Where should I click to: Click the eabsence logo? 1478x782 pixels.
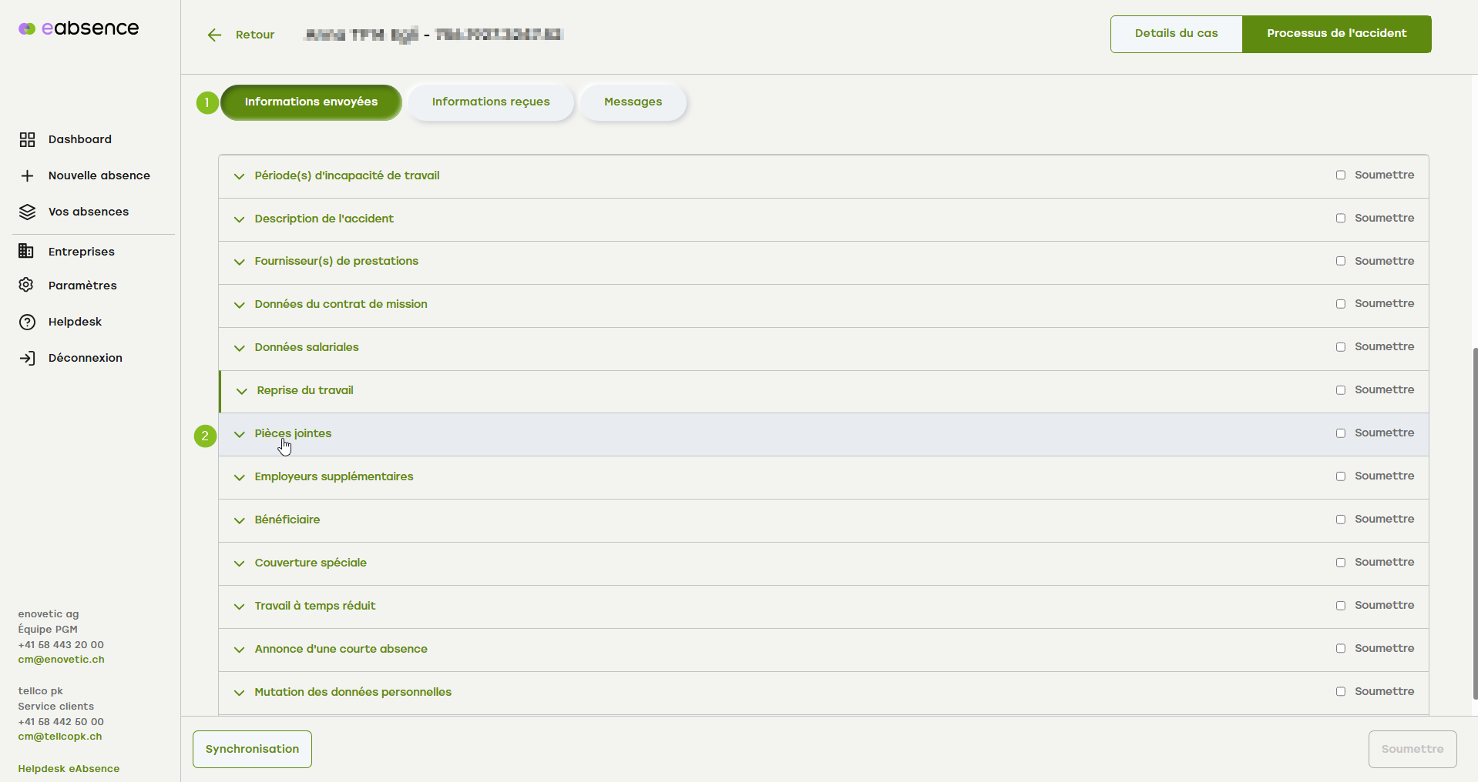78,28
